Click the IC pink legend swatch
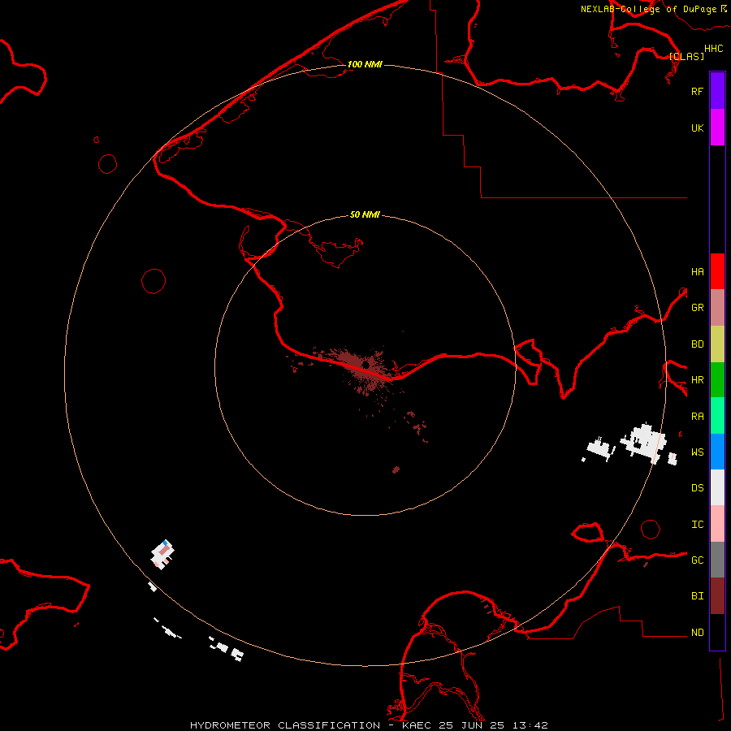 [717, 524]
